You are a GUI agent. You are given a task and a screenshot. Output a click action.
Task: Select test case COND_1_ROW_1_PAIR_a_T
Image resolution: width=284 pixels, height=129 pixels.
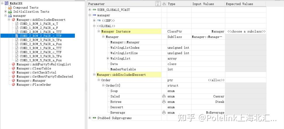tap(39, 24)
